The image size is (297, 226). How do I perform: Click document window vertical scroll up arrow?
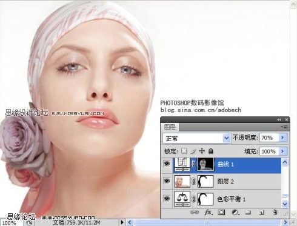tap(293, 4)
